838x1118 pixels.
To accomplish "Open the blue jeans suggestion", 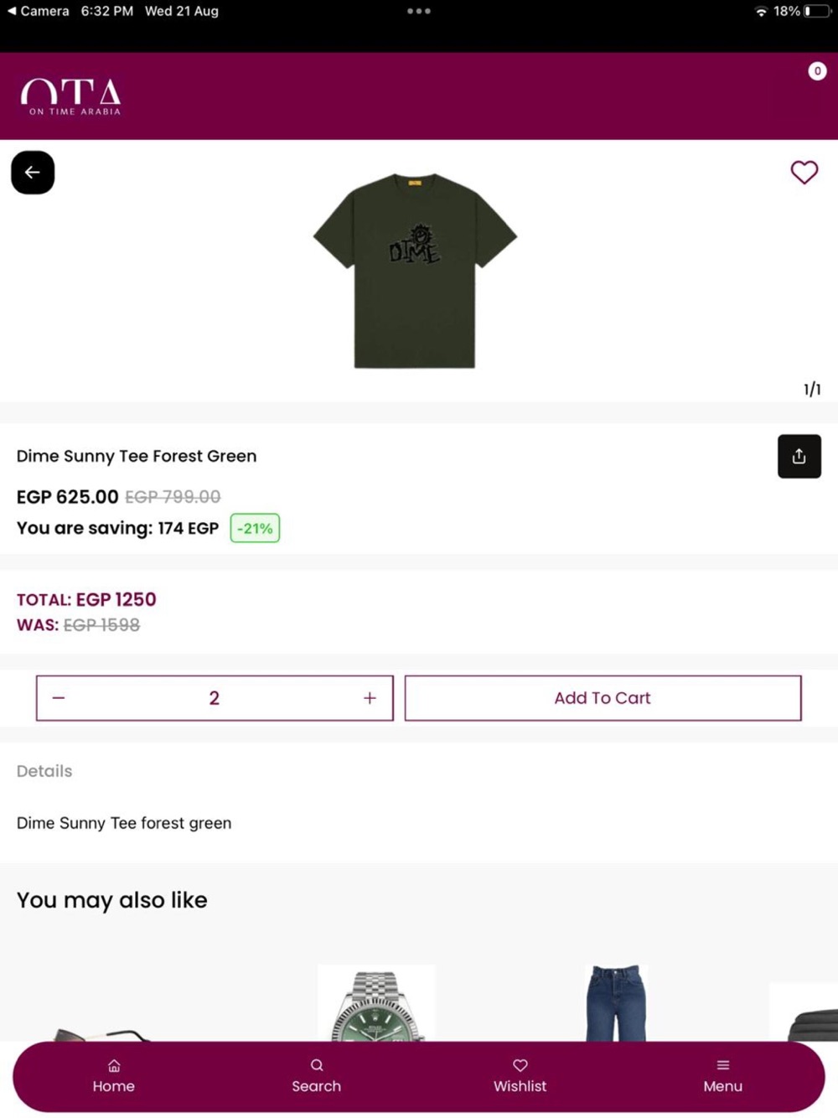I will pos(616,1003).
